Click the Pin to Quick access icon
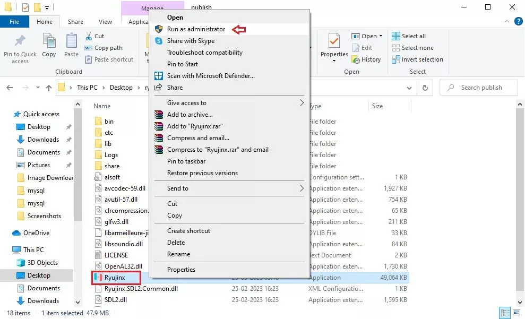The image size is (525, 319). [x=20, y=41]
